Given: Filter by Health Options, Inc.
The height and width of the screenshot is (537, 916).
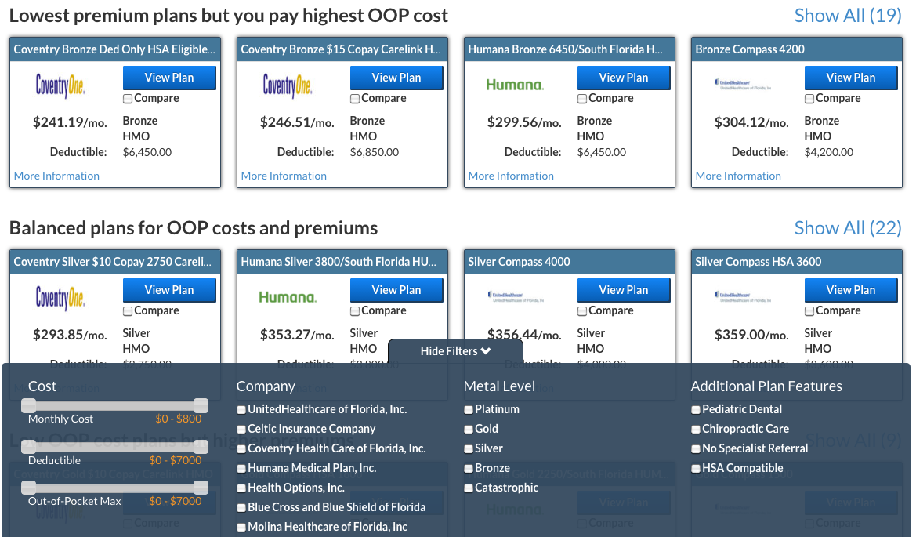Looking at the screenshot, I should coord(241,488).
